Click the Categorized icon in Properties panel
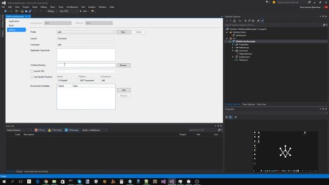Viewport: 329px width, 185px height. pos(227,117)
